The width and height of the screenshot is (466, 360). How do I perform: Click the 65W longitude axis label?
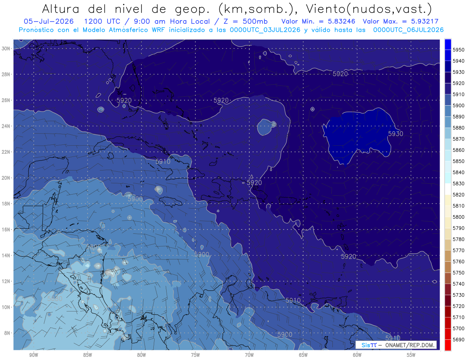[x=303, y=355]
